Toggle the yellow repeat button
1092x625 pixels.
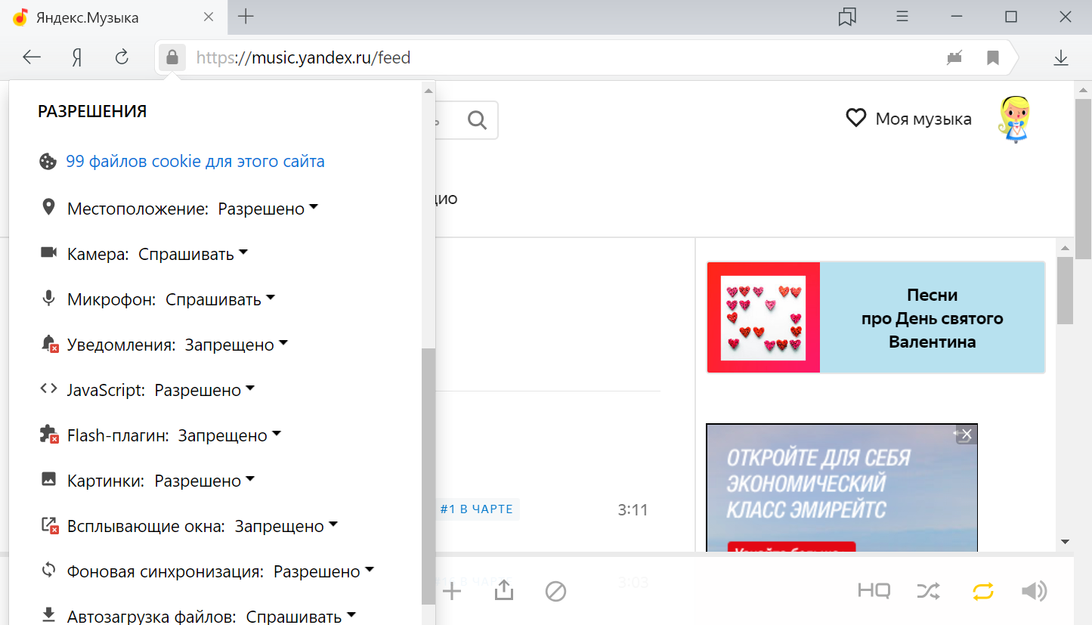click(982, 591)
